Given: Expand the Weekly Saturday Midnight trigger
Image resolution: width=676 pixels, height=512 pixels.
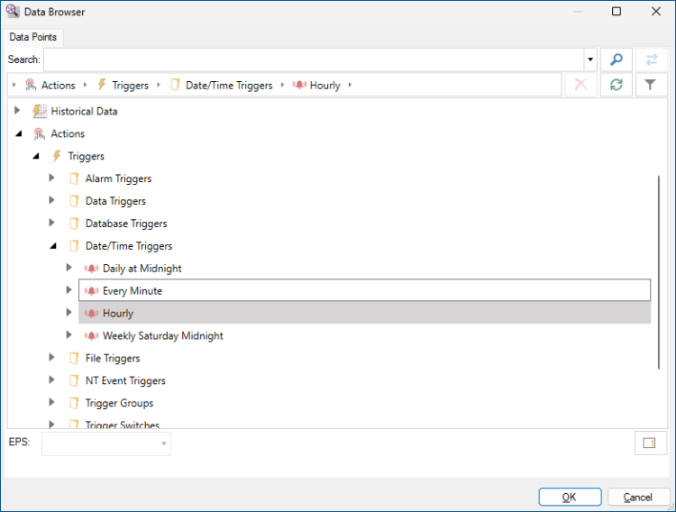Looking at the screenshot, I should (69, 334).
